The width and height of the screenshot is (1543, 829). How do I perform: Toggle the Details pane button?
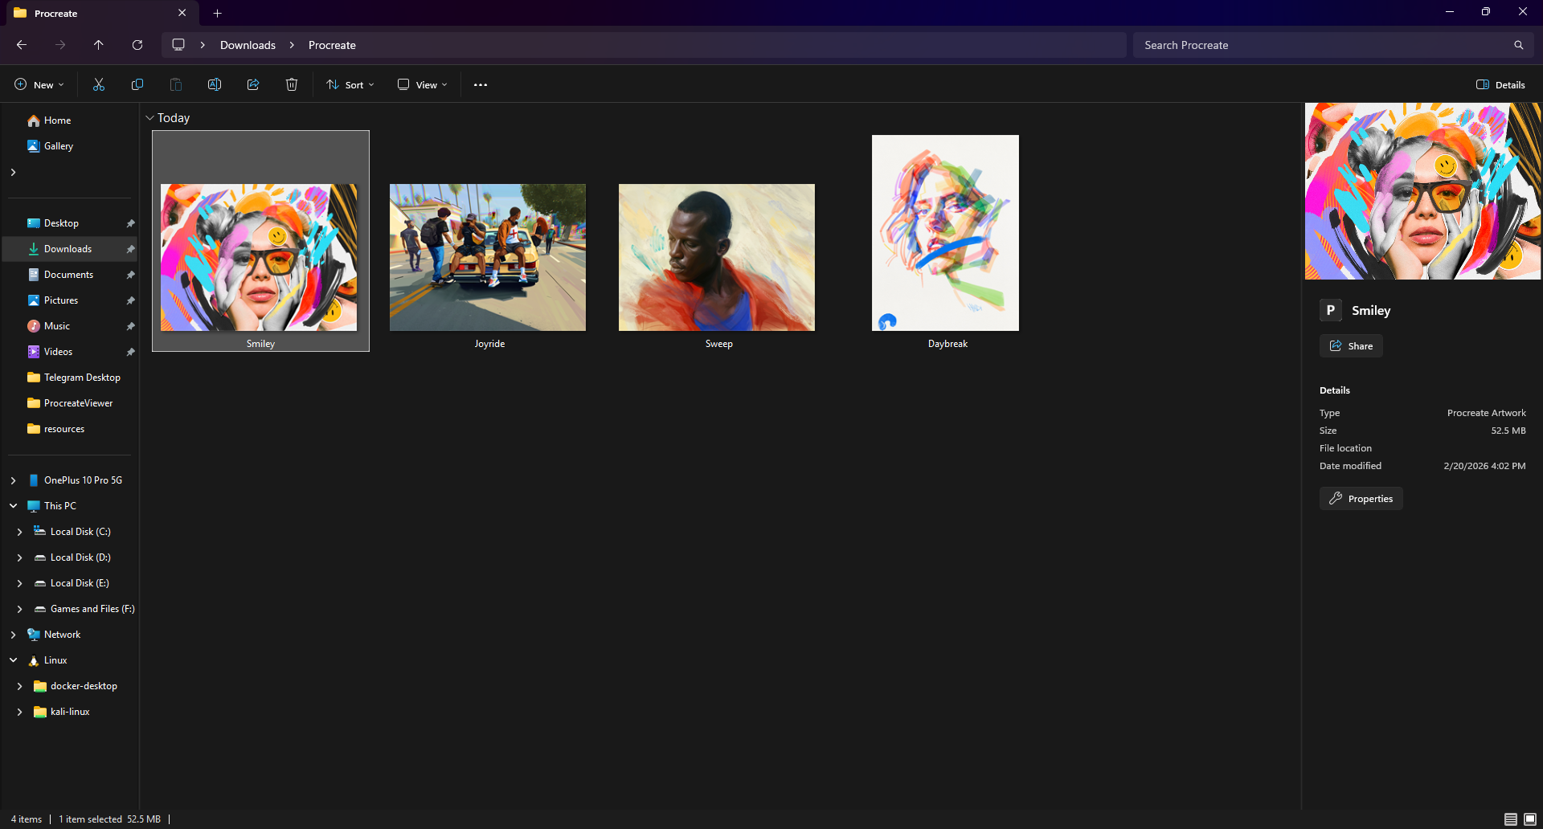coord(1500,84)
